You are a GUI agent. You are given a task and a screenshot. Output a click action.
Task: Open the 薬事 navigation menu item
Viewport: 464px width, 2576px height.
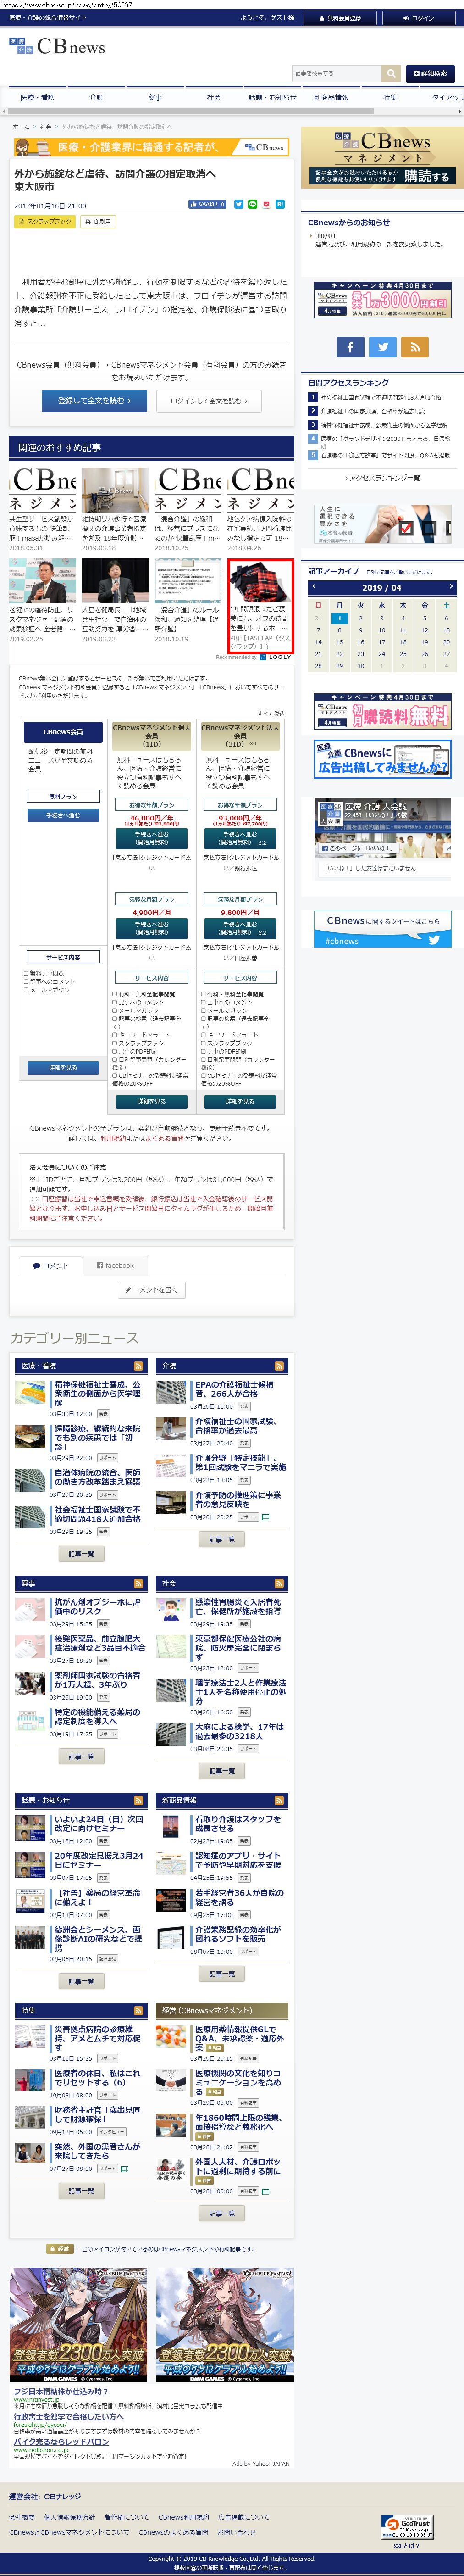(x=155, y=98)
